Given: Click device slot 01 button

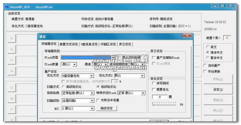Looking at the screenshot, I should point(12,38).
